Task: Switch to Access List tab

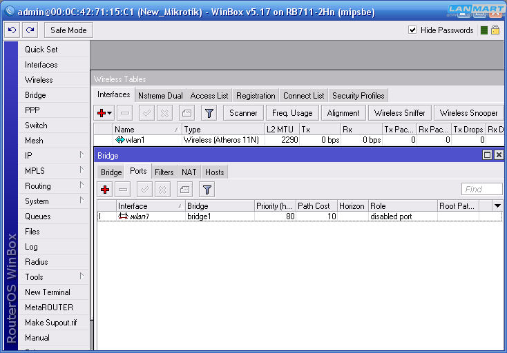Action: pyautogui.click(x=209, y=96)
